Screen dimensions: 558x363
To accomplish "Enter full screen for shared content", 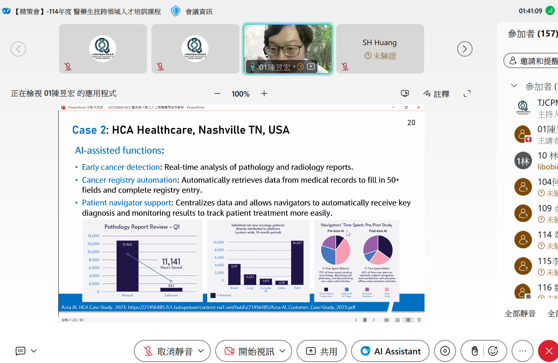I will tap(467, 93).
